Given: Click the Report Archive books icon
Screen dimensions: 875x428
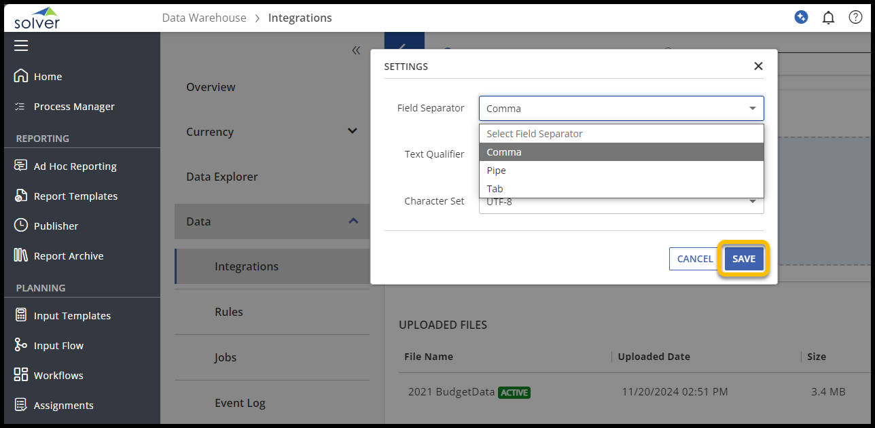Looking at the screenshot, I should point(21,255).
